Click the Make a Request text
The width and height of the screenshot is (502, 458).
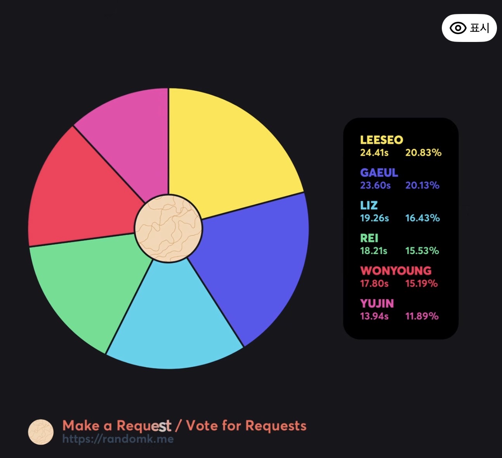117,426
